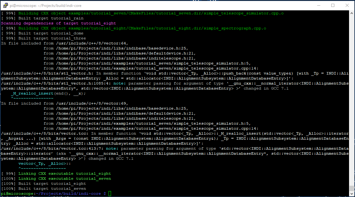The image size is (355, 197).
Task: Minimize the PuTTY terminal window
Action: click(x=318, y=5)
